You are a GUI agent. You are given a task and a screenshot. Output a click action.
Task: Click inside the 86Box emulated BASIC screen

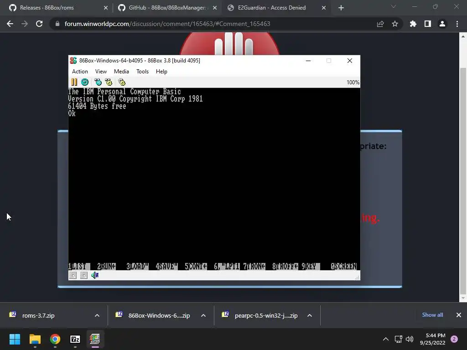[214, 179]
